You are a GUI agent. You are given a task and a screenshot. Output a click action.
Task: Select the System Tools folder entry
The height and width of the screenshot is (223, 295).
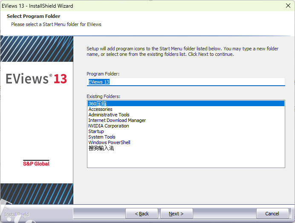[x=102, y=137]
